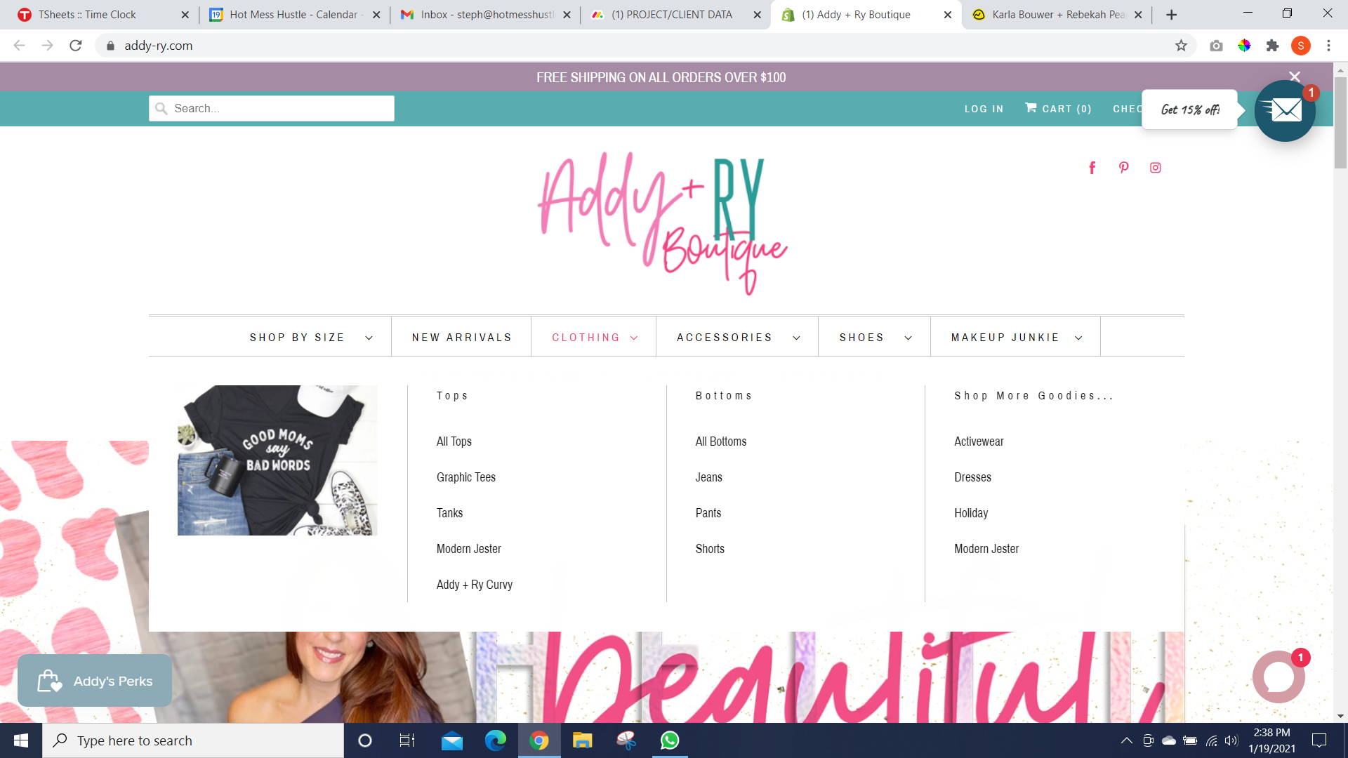Open File Explorer from taskbar
The height and width of the screenshot is (758, 1348).
[x=582, y=740]
